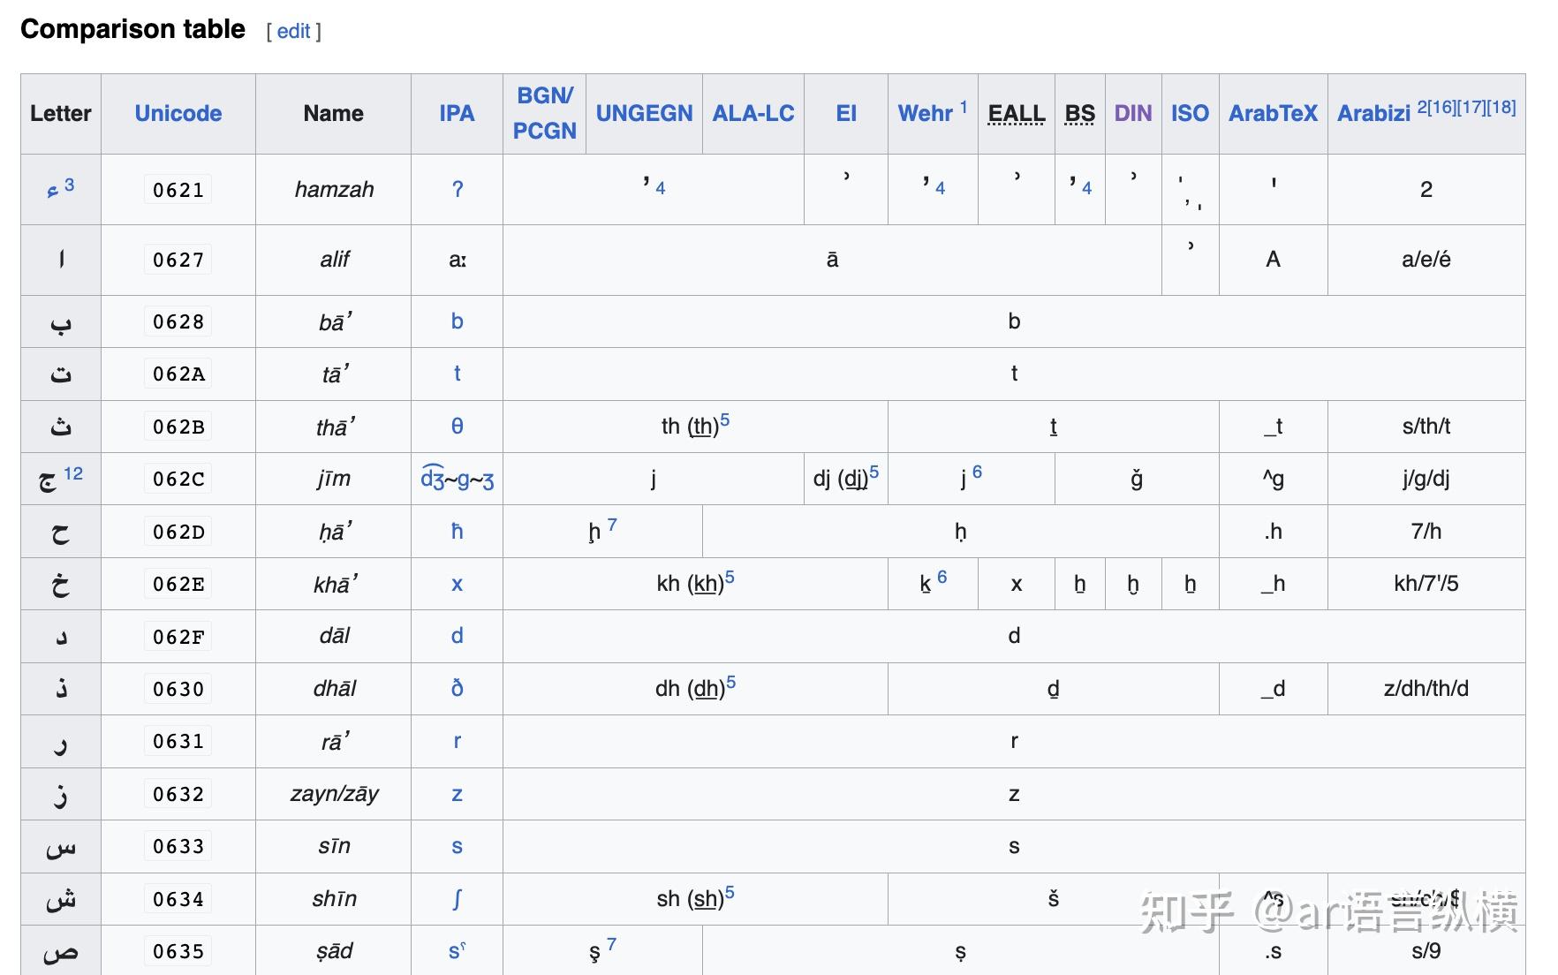Open reference [16] beside Arabizi
Screen dimensions: 1558x975
(1441, 106)
